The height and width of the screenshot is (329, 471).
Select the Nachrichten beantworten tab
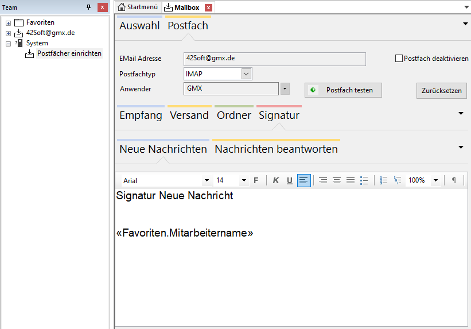pos(276,149)
